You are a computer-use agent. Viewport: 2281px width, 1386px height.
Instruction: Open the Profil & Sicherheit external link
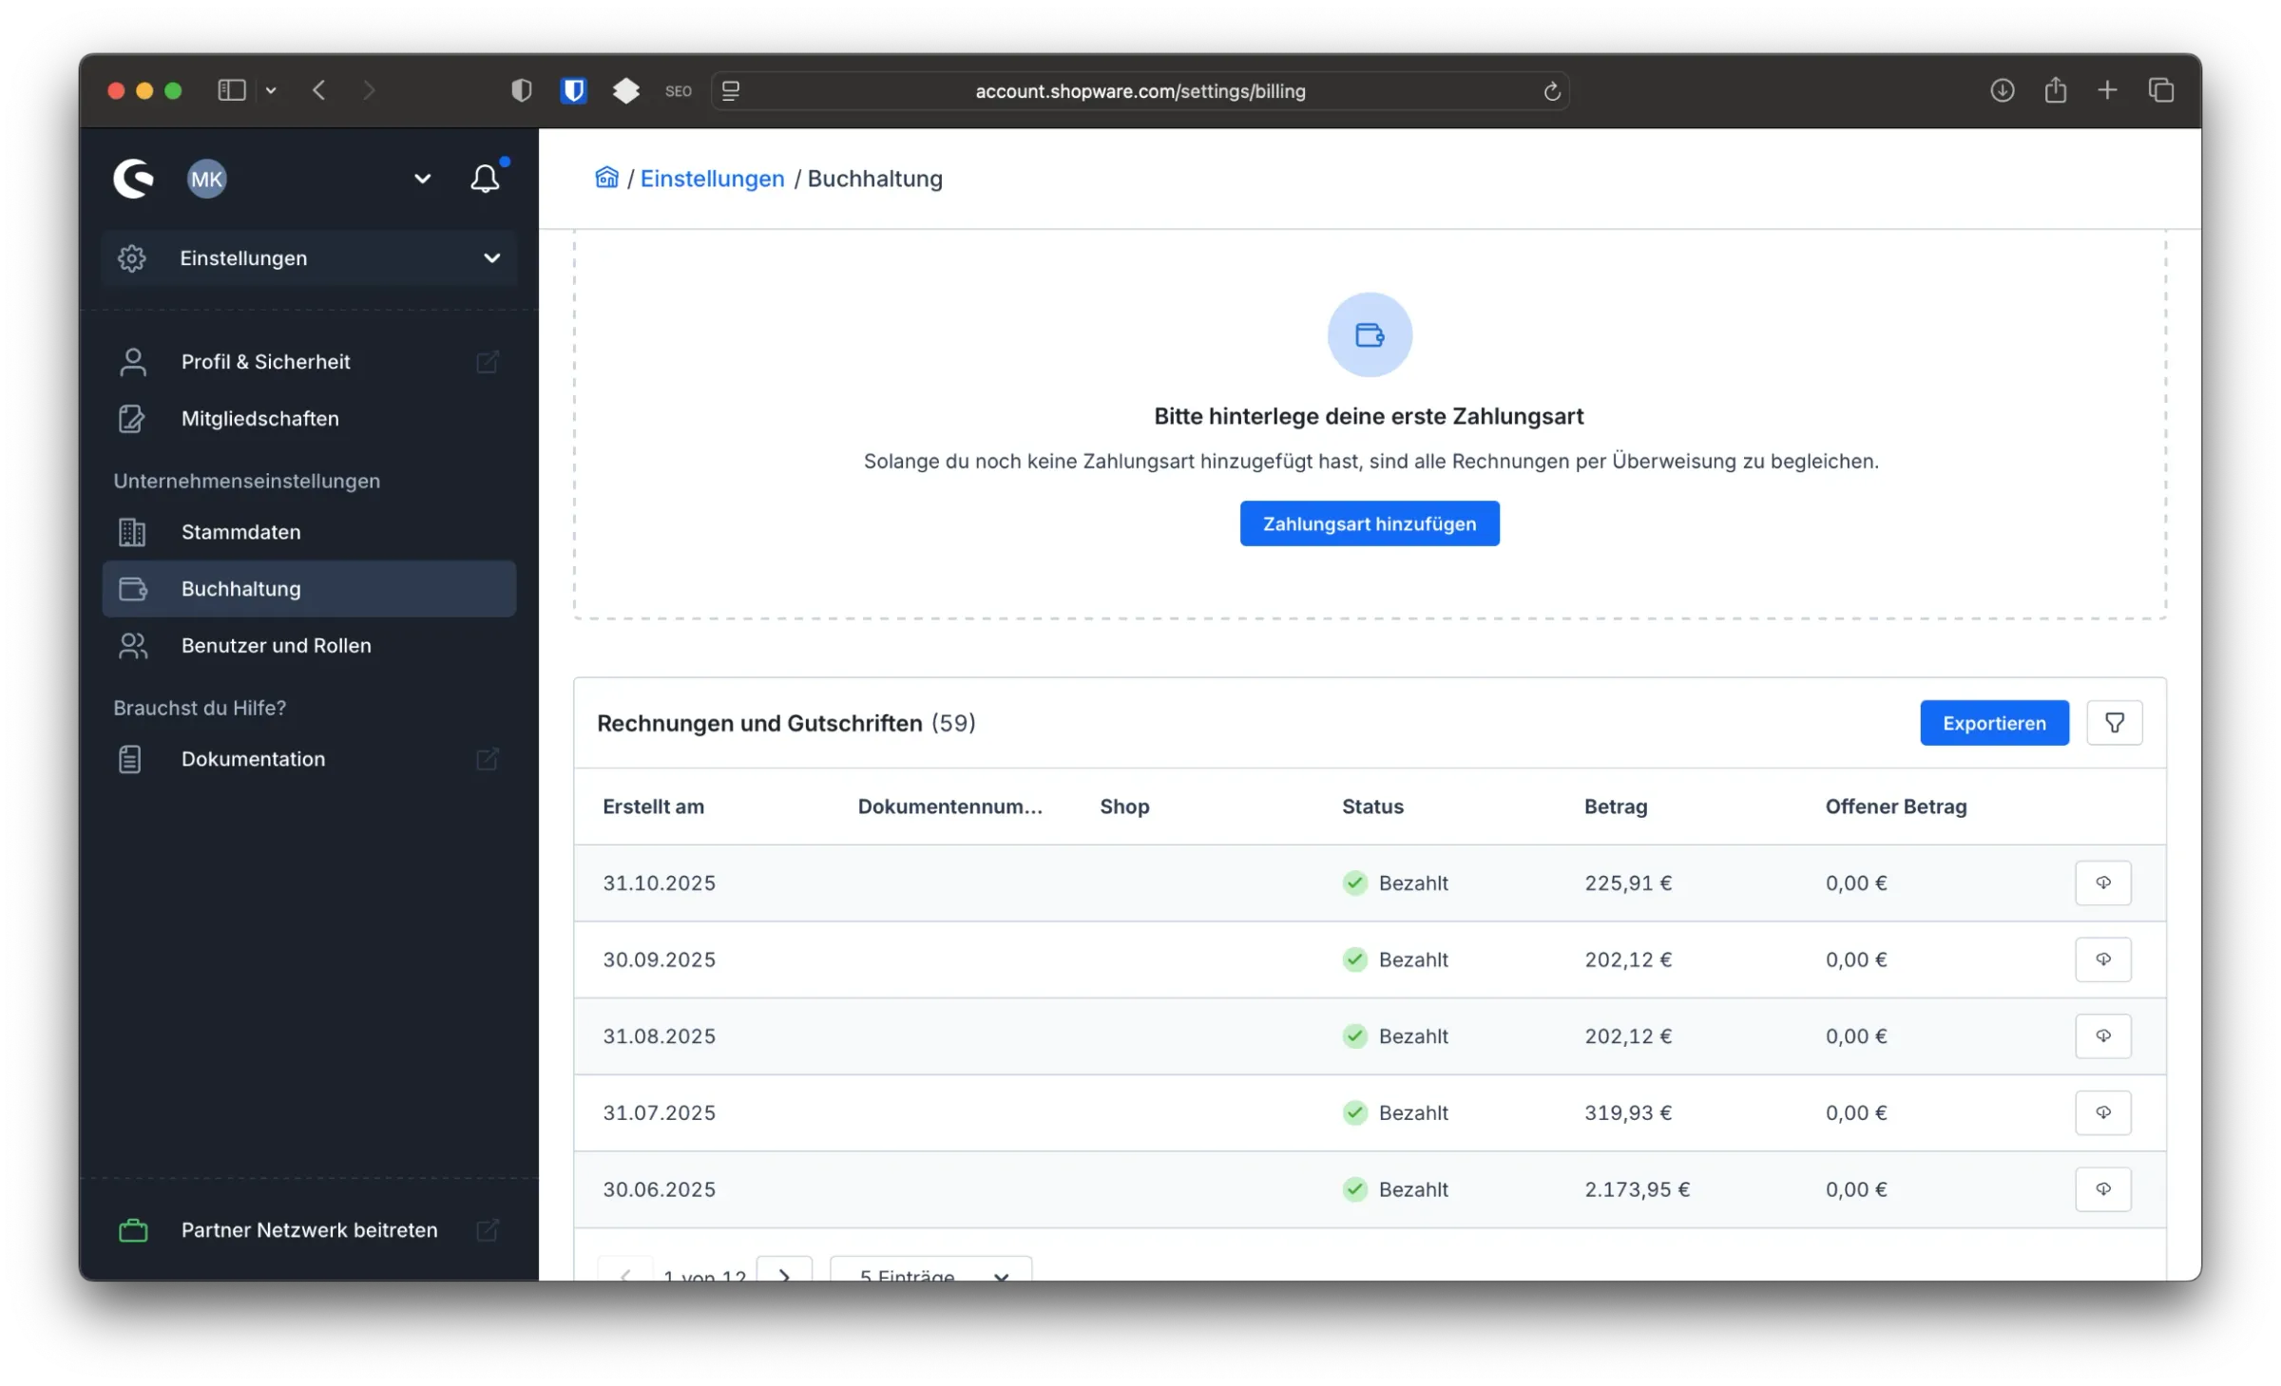[488, 362]
